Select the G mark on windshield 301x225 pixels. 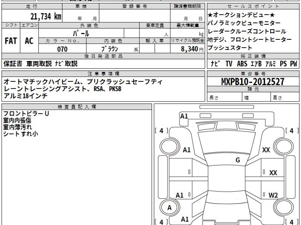click(x=238, y=160)
